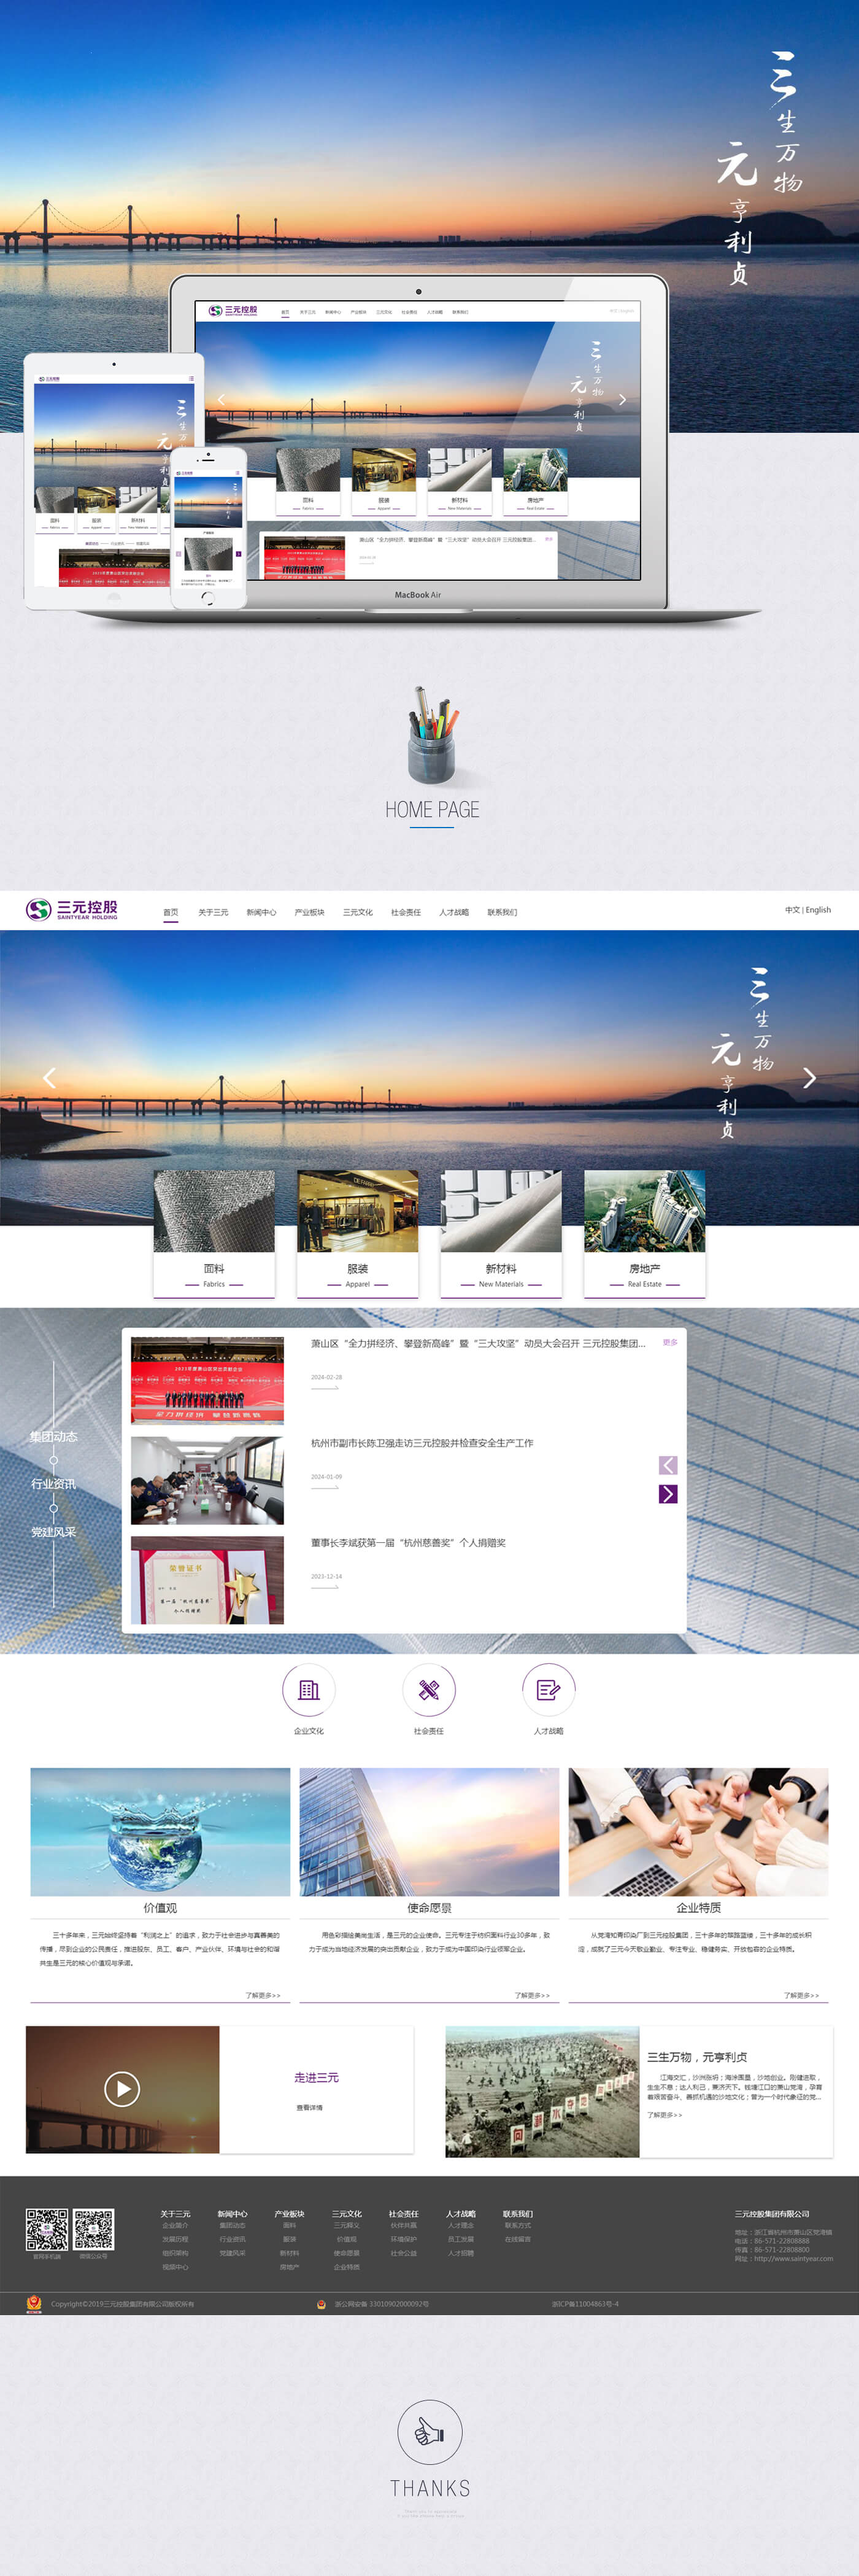Open the 房地产 Real Estate card

[x=644, y=1233]
